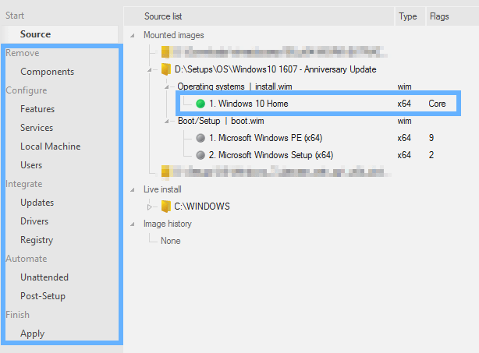Screen dimensions: 479x353
Task: Open the Services page
Action: (x=37, y=128)
